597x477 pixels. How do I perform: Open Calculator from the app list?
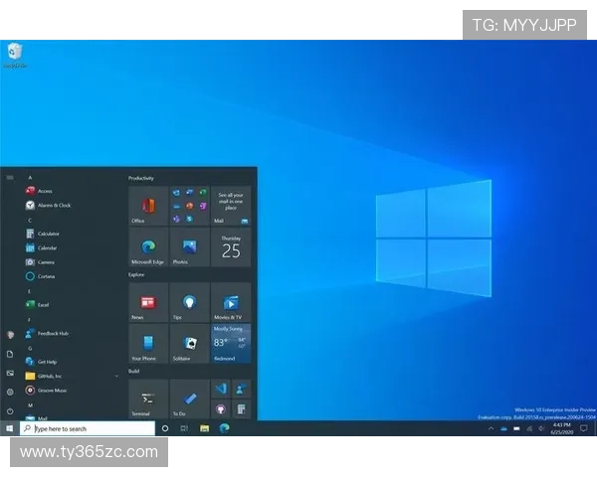click(x=49, y=234)
